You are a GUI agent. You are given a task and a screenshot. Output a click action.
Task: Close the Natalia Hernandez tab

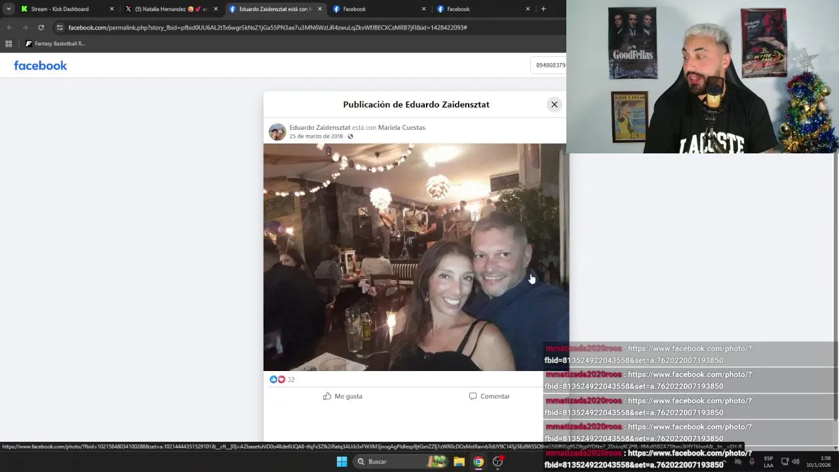click(x=216, y=9)
